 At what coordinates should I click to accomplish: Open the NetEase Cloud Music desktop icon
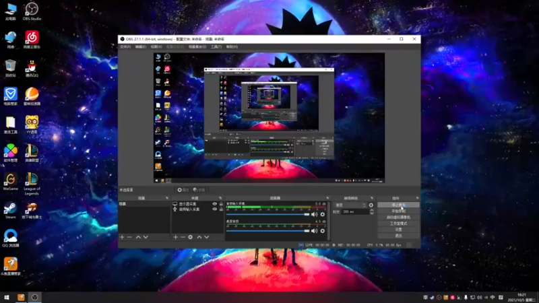pyautogui.click(x=32, y=39)
